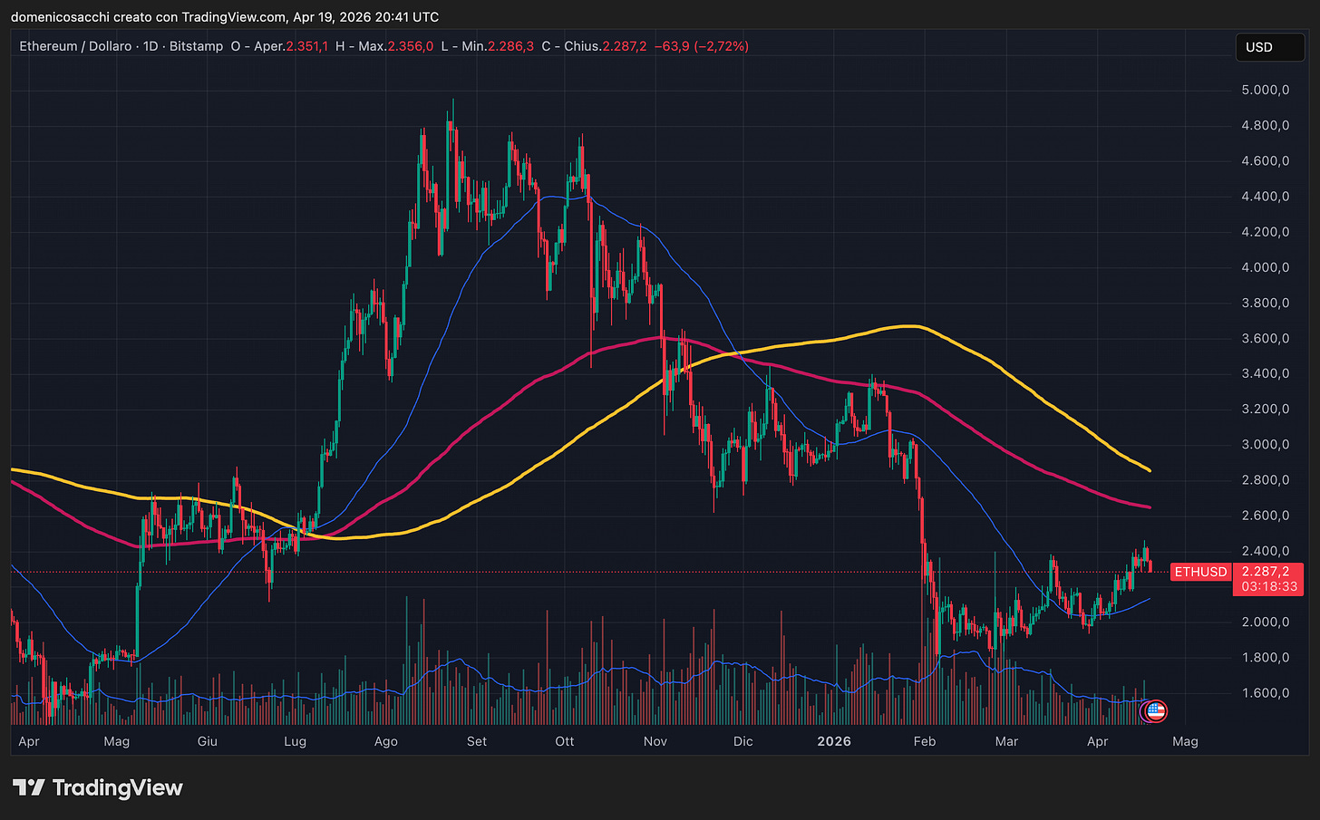The image size is (1320, 820).
Task: Select the 1D interval in chart legend
Action: 150,46
